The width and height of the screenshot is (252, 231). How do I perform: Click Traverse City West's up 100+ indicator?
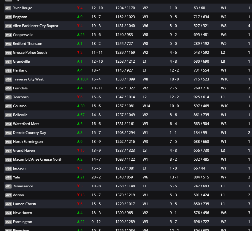pyautogui.click(x=83, y=79)
